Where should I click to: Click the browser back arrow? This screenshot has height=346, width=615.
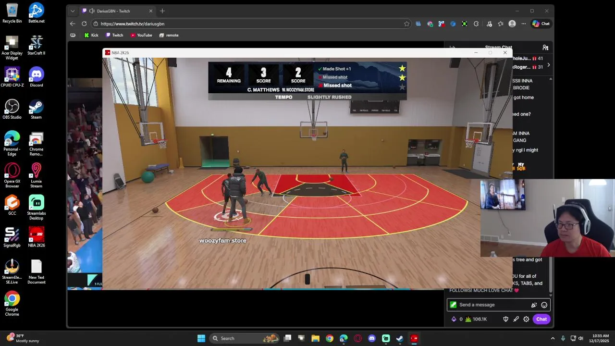click(x=73, y=24)
